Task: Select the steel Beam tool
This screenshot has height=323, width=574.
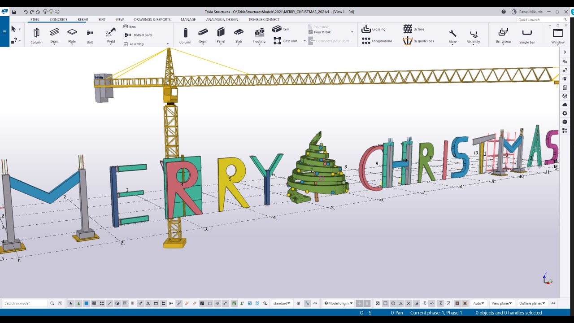Action: coord(54,36)
